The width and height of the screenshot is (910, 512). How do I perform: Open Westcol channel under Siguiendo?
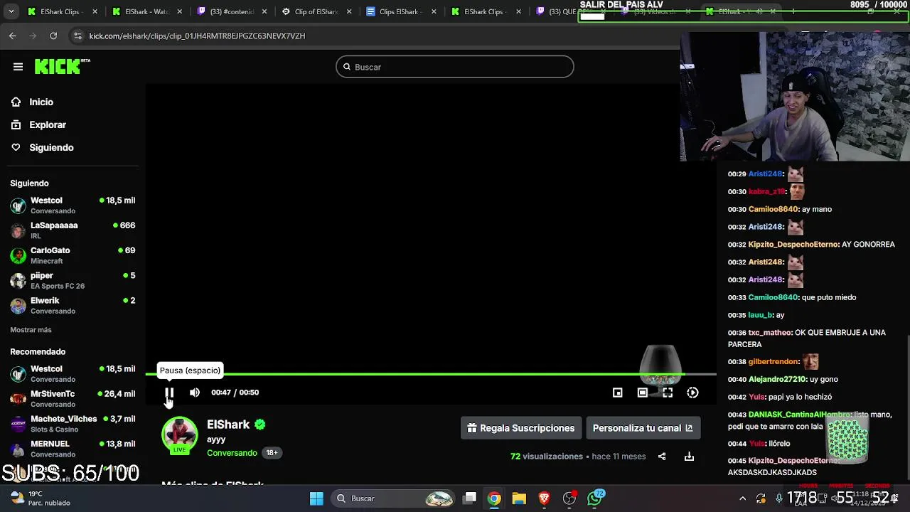coord(73,206)
